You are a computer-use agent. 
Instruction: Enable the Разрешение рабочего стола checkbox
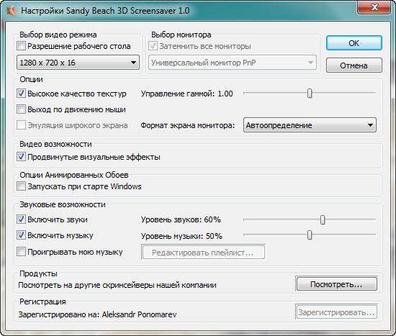(21, 46)
